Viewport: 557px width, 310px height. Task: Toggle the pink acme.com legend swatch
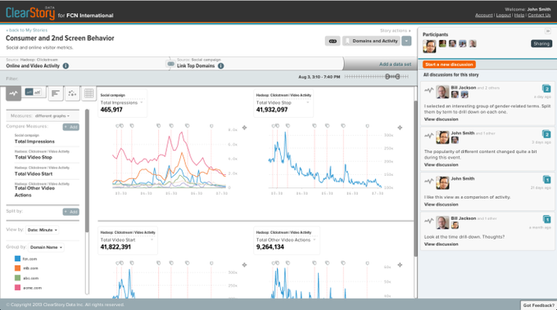(x=17, y=288)
